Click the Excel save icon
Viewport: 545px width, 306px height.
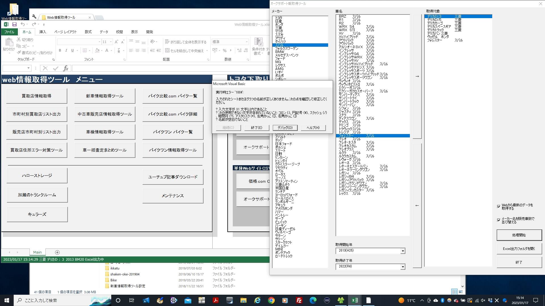14,24
